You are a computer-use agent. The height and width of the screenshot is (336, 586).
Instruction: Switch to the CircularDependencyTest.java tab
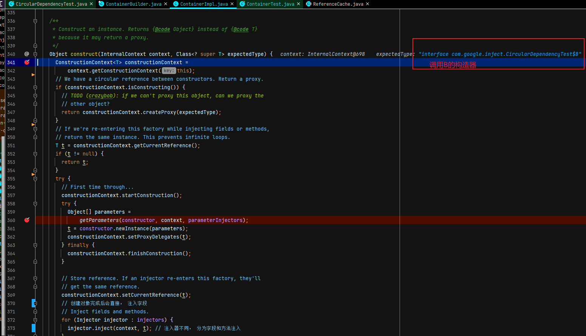[51, 4]
